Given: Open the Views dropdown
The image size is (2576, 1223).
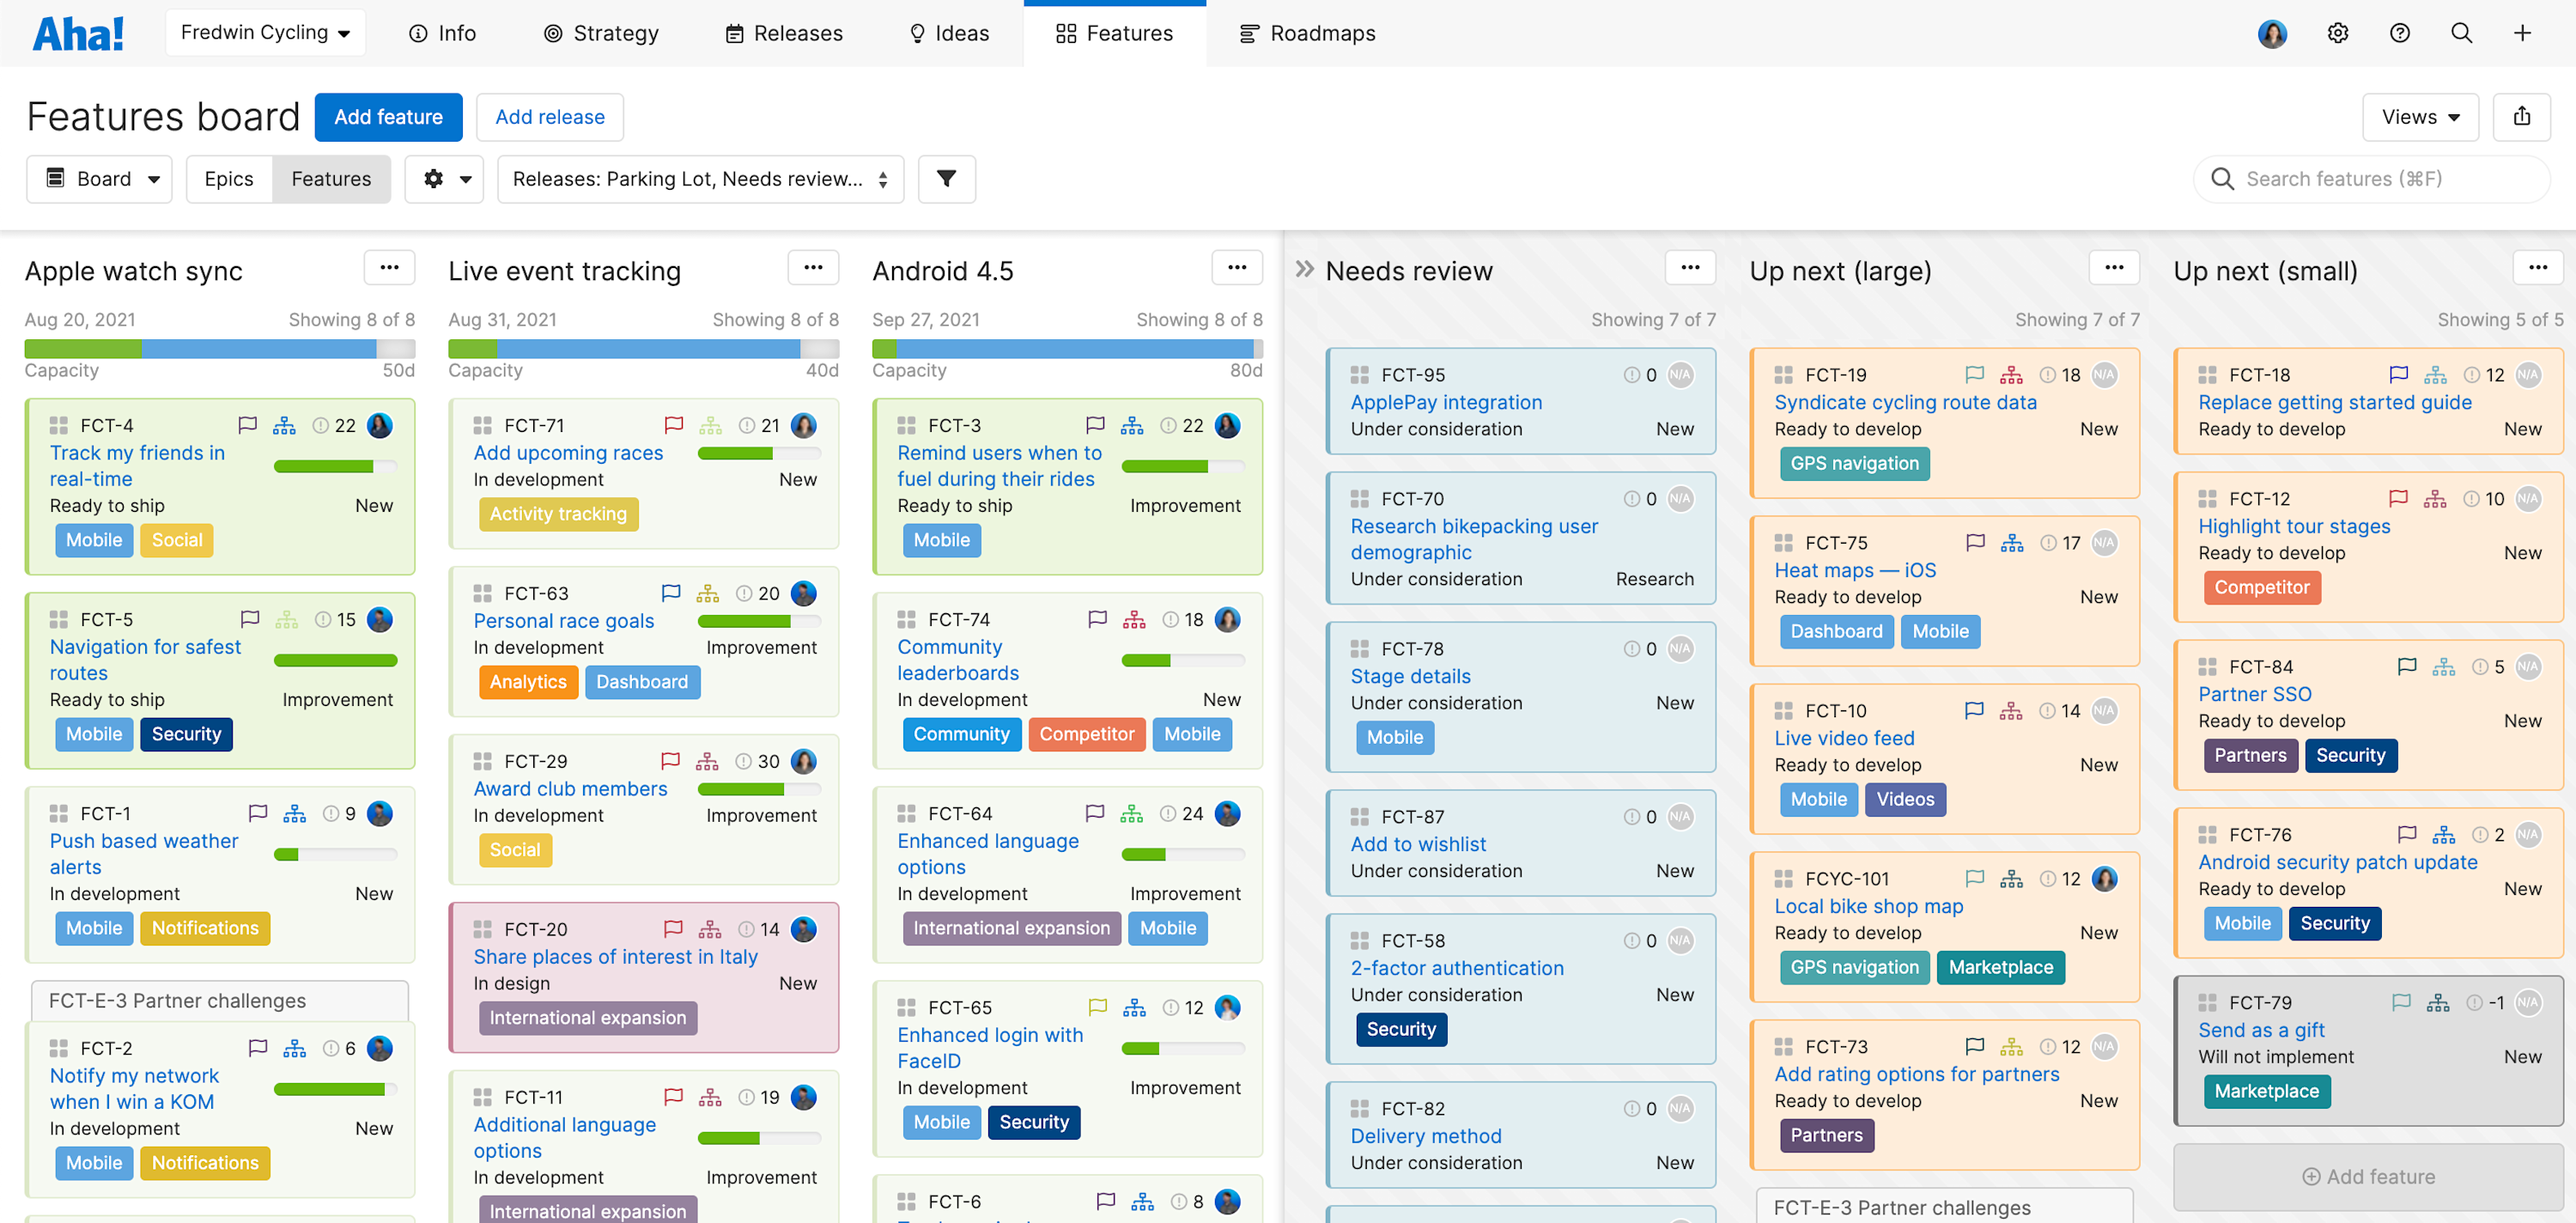Looking at the screenshot, I should click(2419, 117).
